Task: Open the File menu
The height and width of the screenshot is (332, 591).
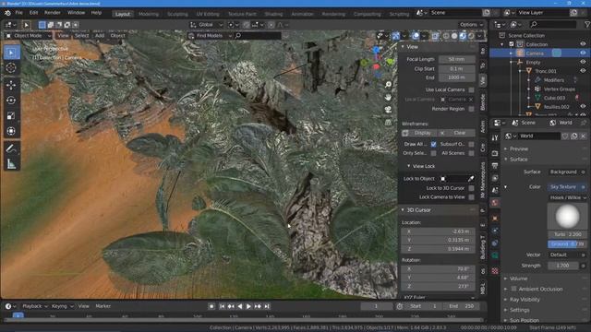Action: point(18,13)
